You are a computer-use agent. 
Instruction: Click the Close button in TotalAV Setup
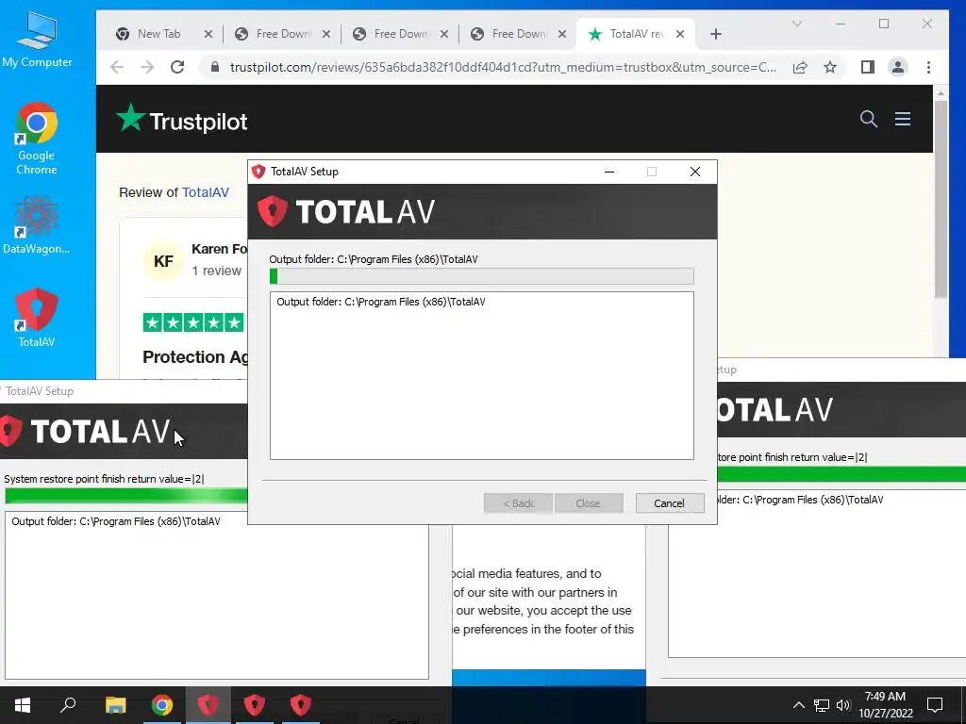[589, 503]
